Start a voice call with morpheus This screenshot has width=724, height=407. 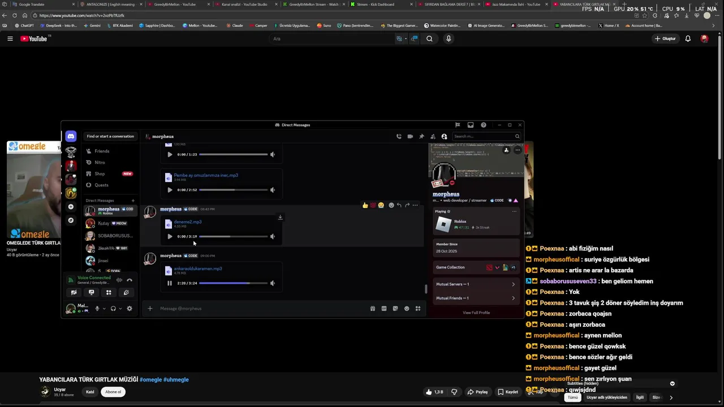[399, 136]
